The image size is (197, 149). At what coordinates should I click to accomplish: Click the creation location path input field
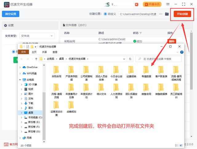138,14
